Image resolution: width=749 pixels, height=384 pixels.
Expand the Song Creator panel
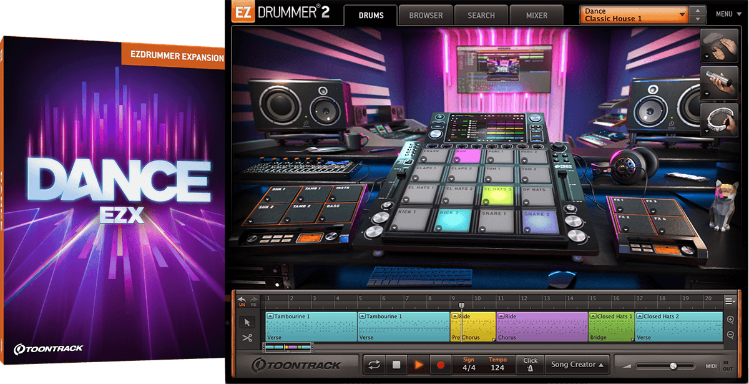577,365
